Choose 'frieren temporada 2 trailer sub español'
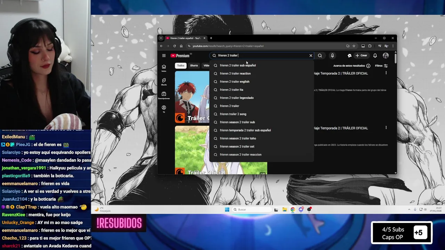Screen dimensions: 445x250 pos(261,130)
